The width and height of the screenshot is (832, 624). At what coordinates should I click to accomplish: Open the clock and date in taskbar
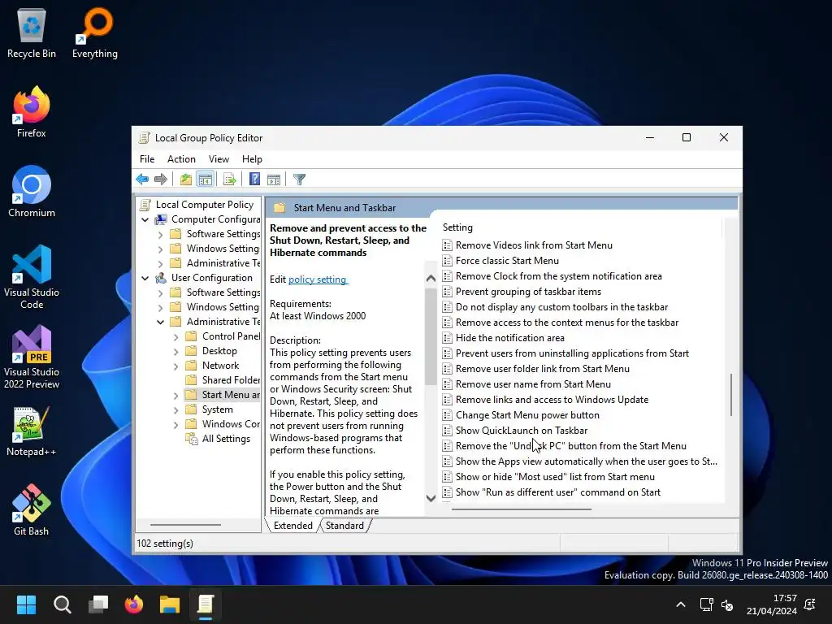[772, 604]
